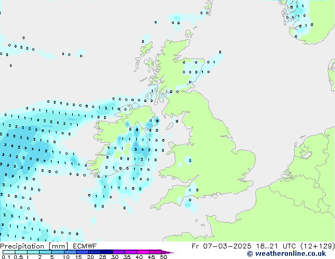Select the 2–5 mm legend swatch
This screenshot has width=335, height=259.
tap(45, 252)
